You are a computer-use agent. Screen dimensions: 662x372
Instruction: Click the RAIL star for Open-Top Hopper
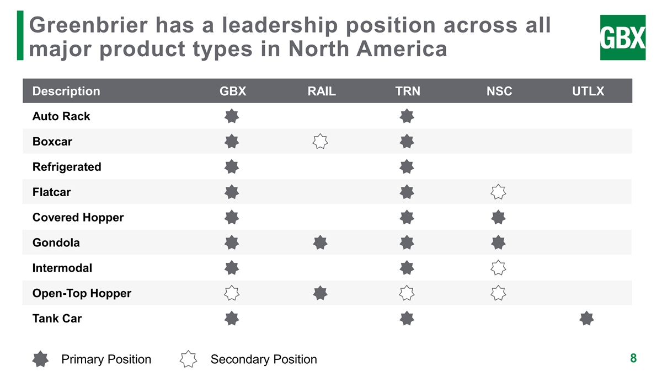pos(320,293)
